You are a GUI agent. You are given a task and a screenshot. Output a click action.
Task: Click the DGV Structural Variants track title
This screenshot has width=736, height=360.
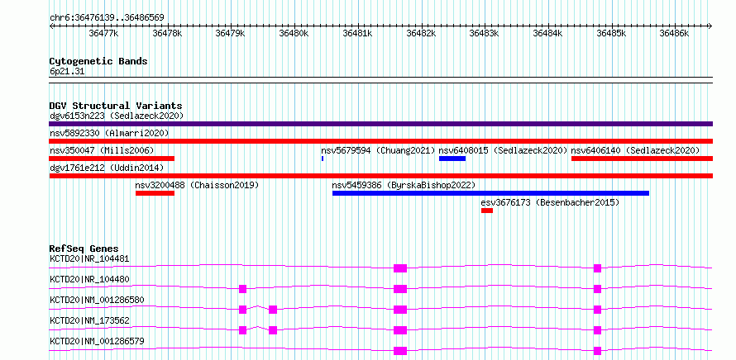[116, 106]
